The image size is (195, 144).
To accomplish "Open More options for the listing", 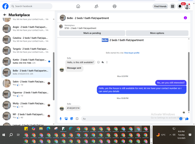I will pos(157,33).
